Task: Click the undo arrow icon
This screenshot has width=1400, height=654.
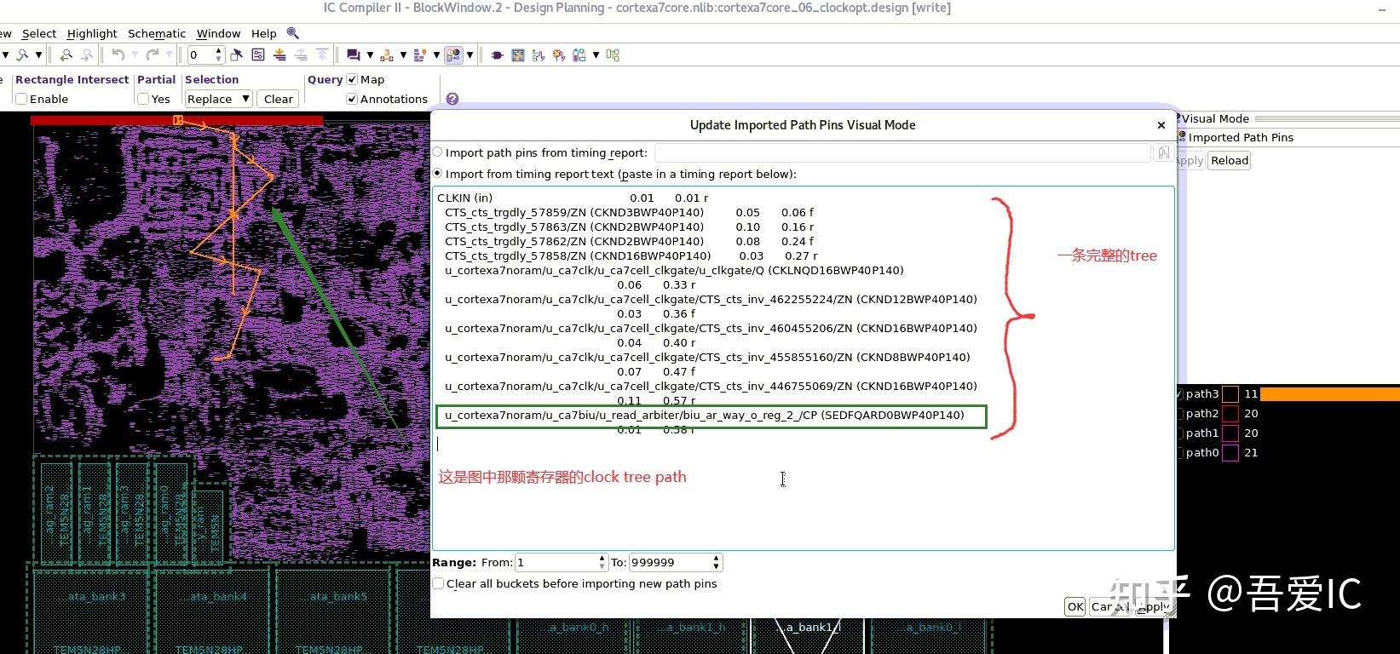Action: tap(118, 54)
